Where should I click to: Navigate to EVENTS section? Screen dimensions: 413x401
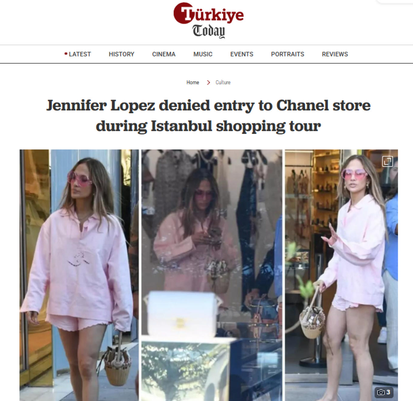(242, 54)
